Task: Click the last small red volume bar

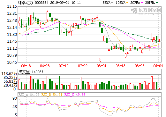Action: [x=159, y=88]
